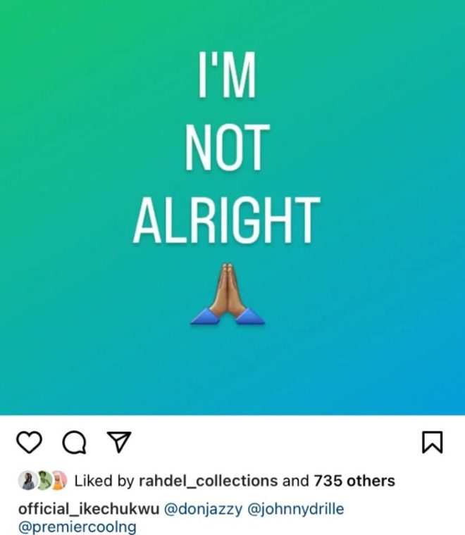
Task: Open official_ikechukwu profile from the caption
Action: click(x=89, y=509)
